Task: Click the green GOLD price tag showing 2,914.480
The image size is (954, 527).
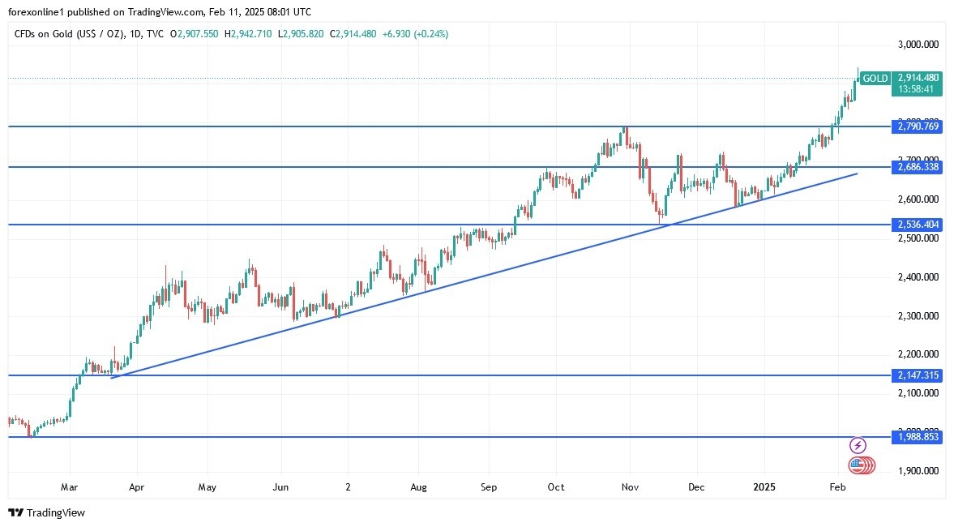Action: click(x=917, y=79)
